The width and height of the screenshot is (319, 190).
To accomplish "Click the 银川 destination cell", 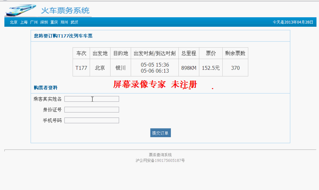I will point(120,68).
